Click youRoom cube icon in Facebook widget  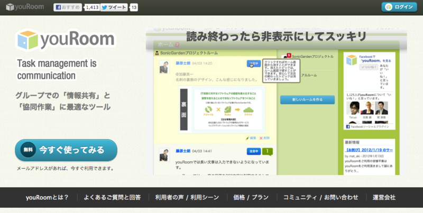(x=352, y=60)
